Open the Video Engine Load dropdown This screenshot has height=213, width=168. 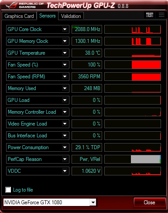point(65,124)
